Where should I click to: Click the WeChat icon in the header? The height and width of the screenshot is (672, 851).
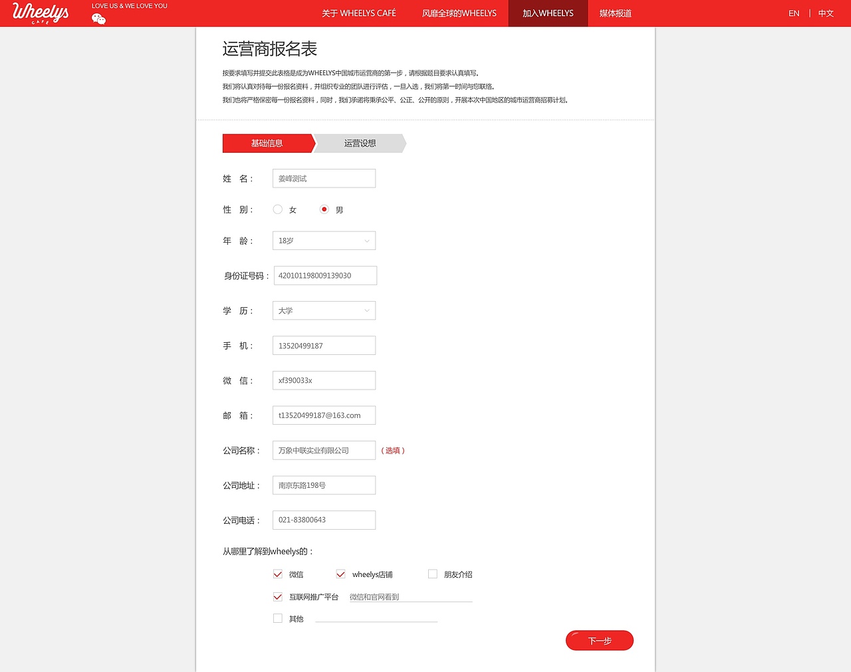(x=98, y=19)
